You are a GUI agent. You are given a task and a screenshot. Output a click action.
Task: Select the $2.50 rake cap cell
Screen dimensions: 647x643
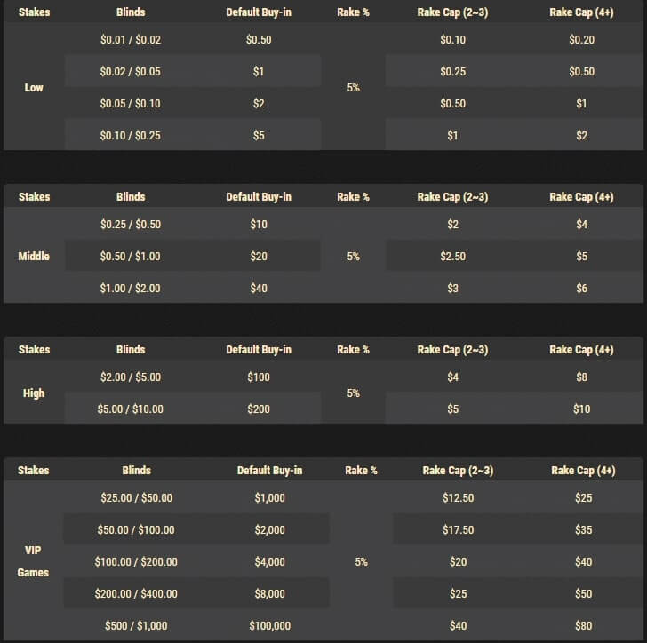click(x=452, y=257)
